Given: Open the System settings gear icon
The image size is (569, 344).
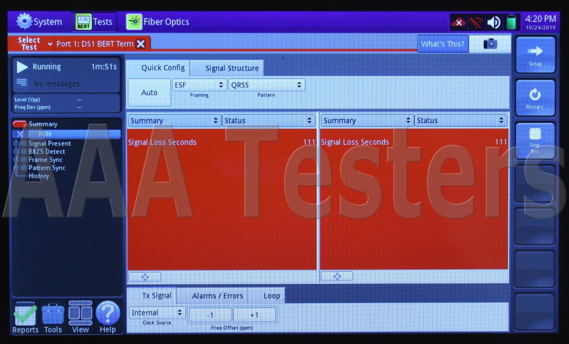Looking at the screenshot, I should pyautogui.click(x=24, y=21).
